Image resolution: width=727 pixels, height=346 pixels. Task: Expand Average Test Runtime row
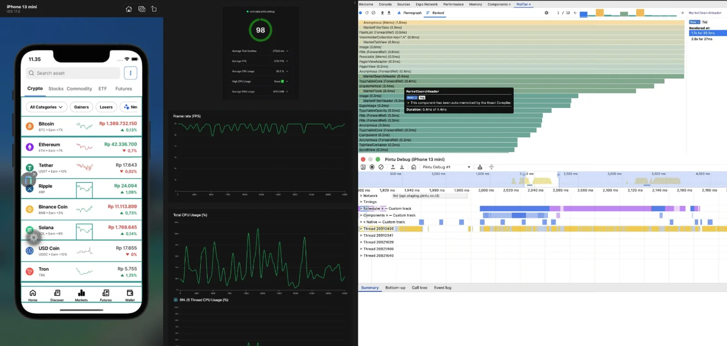pos(287,51)
